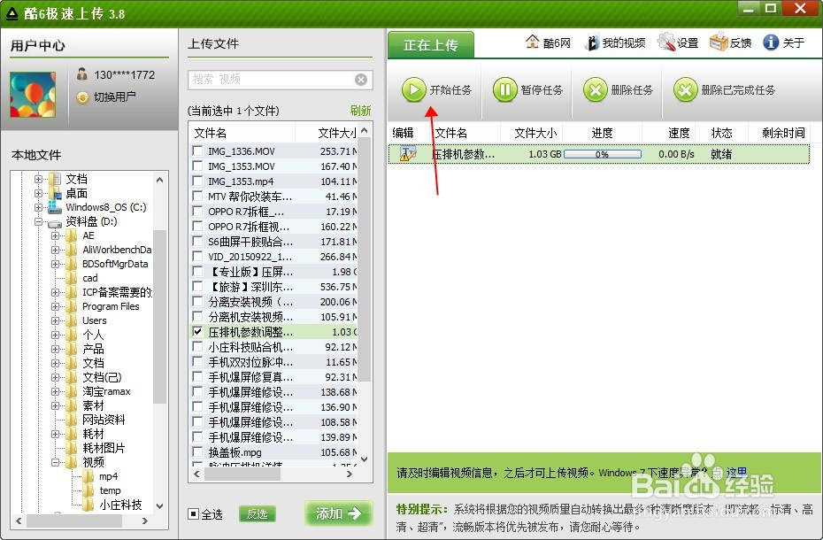Check the S6曲屏干胶贴合 checkbox
823x540 pixels.
[x=197, y=241]
